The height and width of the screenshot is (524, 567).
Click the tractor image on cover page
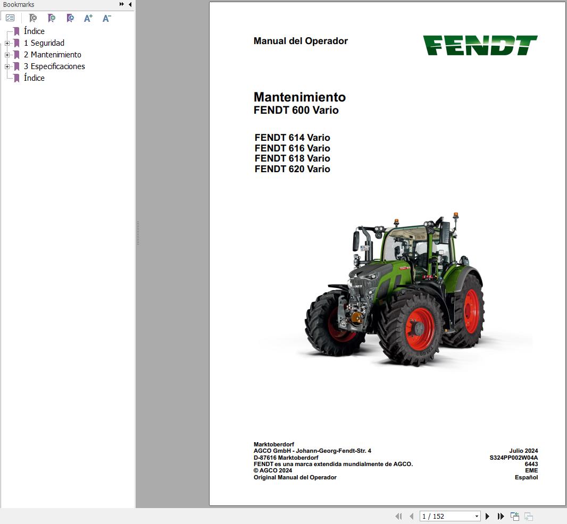(395, 289)
